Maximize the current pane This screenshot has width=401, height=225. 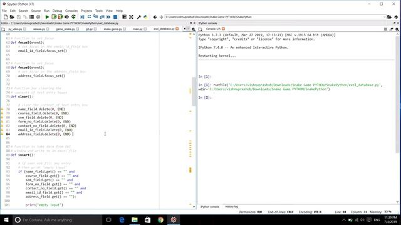(x=124, y=17)
